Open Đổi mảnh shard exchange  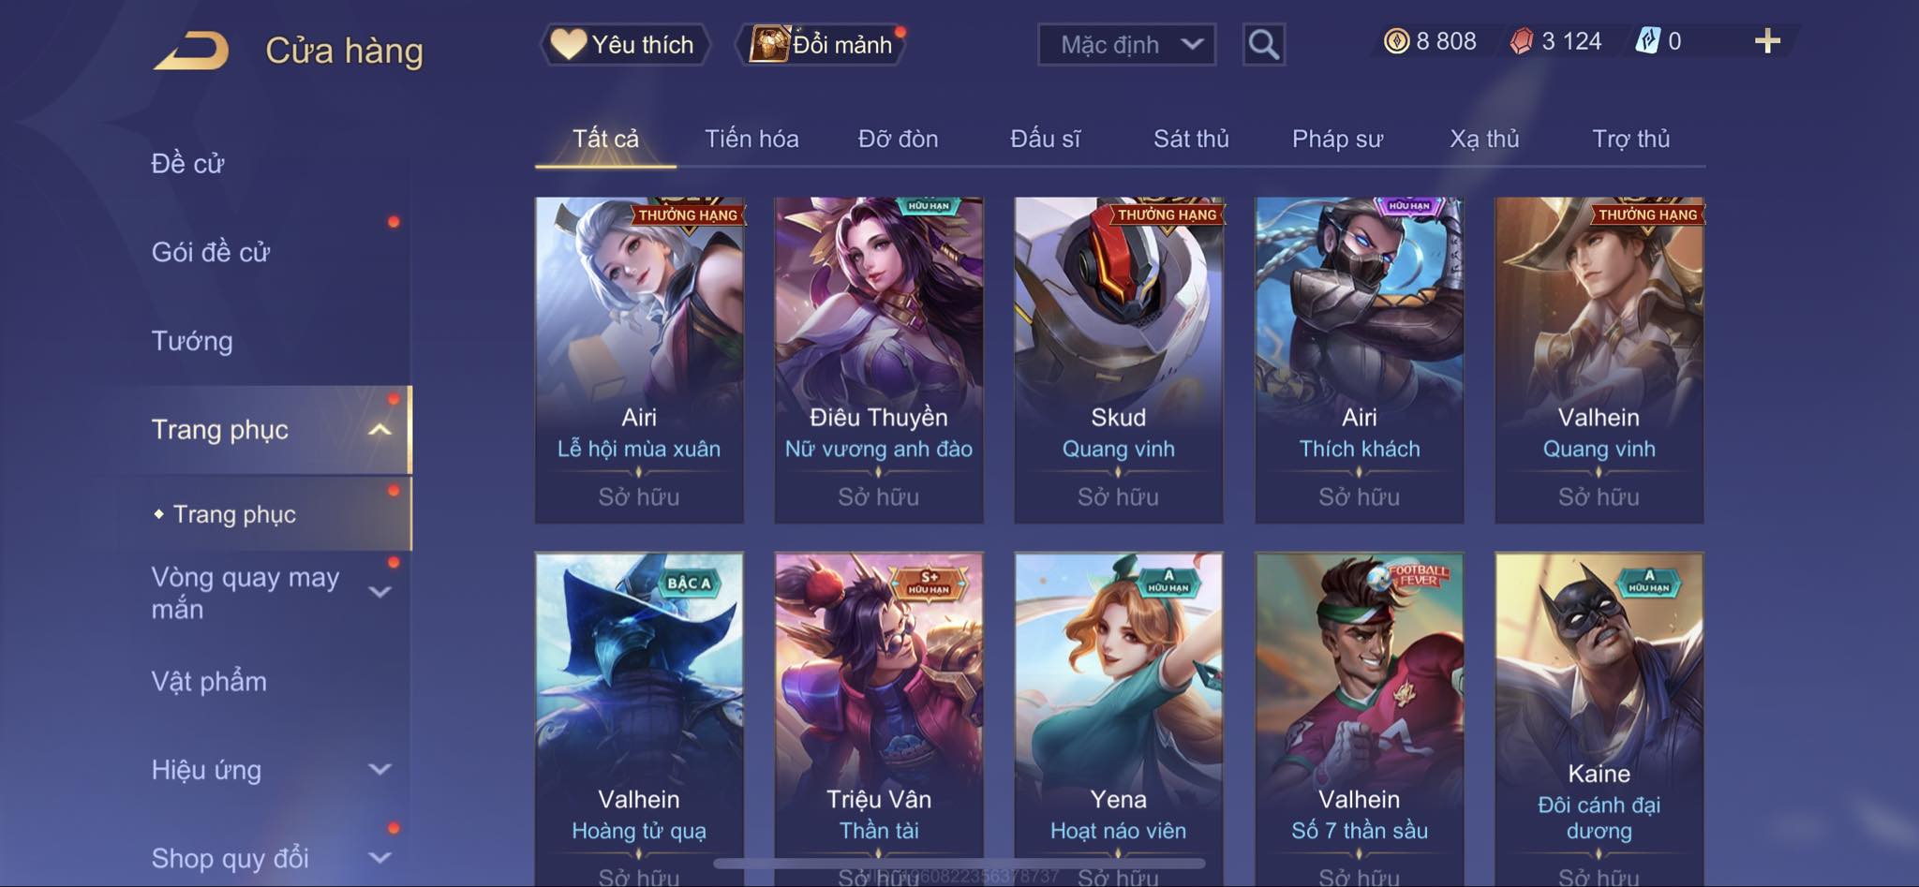coord(822,44)
